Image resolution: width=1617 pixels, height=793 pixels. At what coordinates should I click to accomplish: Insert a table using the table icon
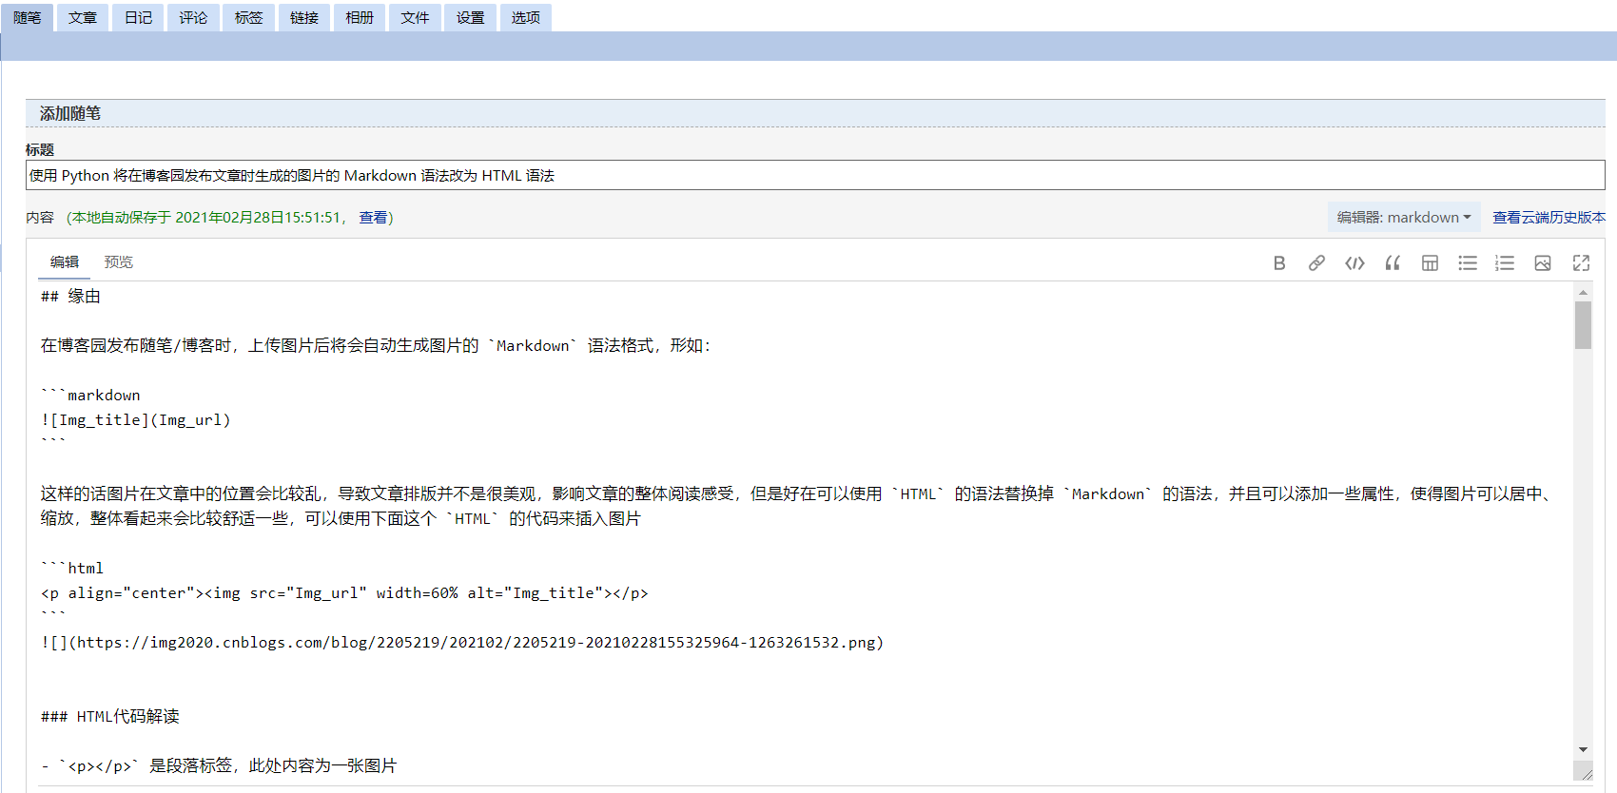pos(1430,263)
